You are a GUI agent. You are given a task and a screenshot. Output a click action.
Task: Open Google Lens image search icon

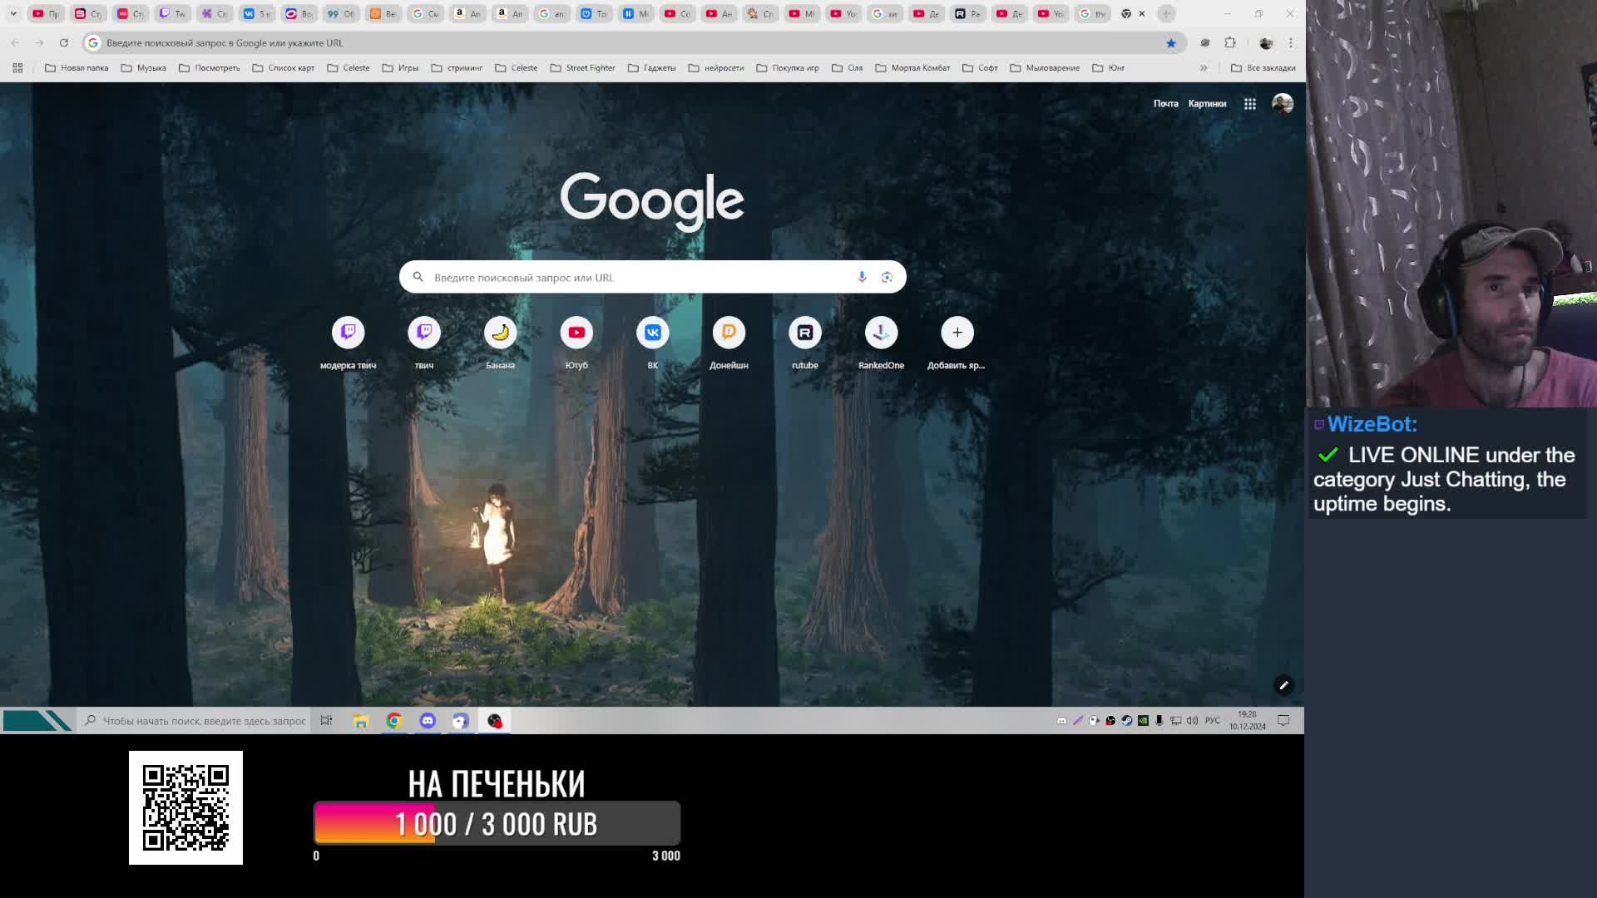click(x=887, y=277)
